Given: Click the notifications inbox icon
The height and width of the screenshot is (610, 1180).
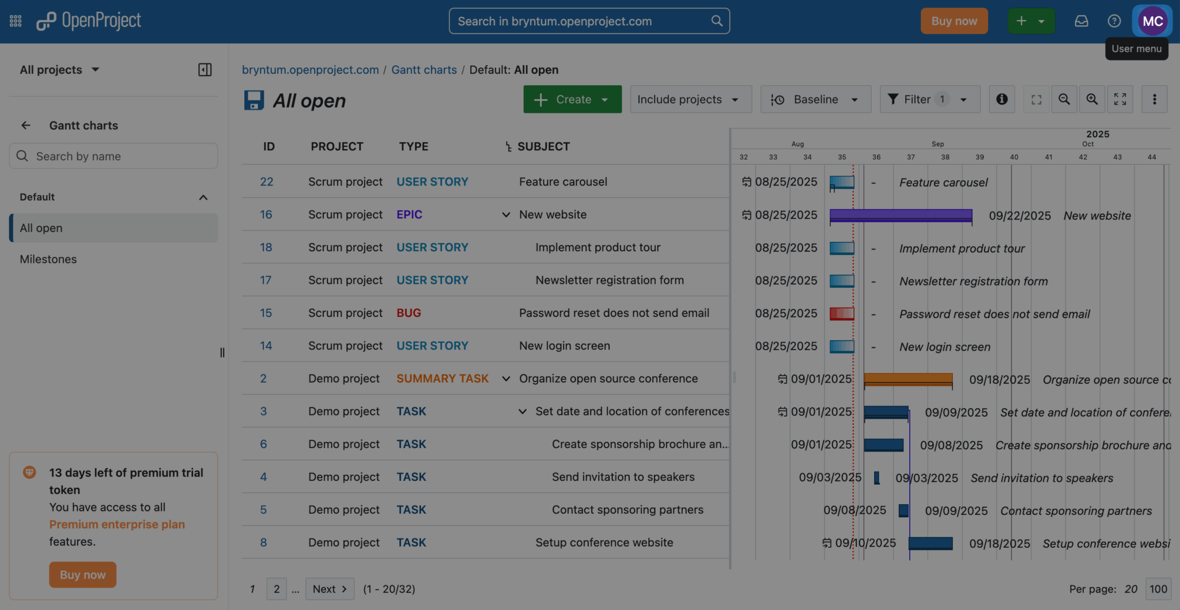Looking at the screenshot, I should coord(1081,21).
